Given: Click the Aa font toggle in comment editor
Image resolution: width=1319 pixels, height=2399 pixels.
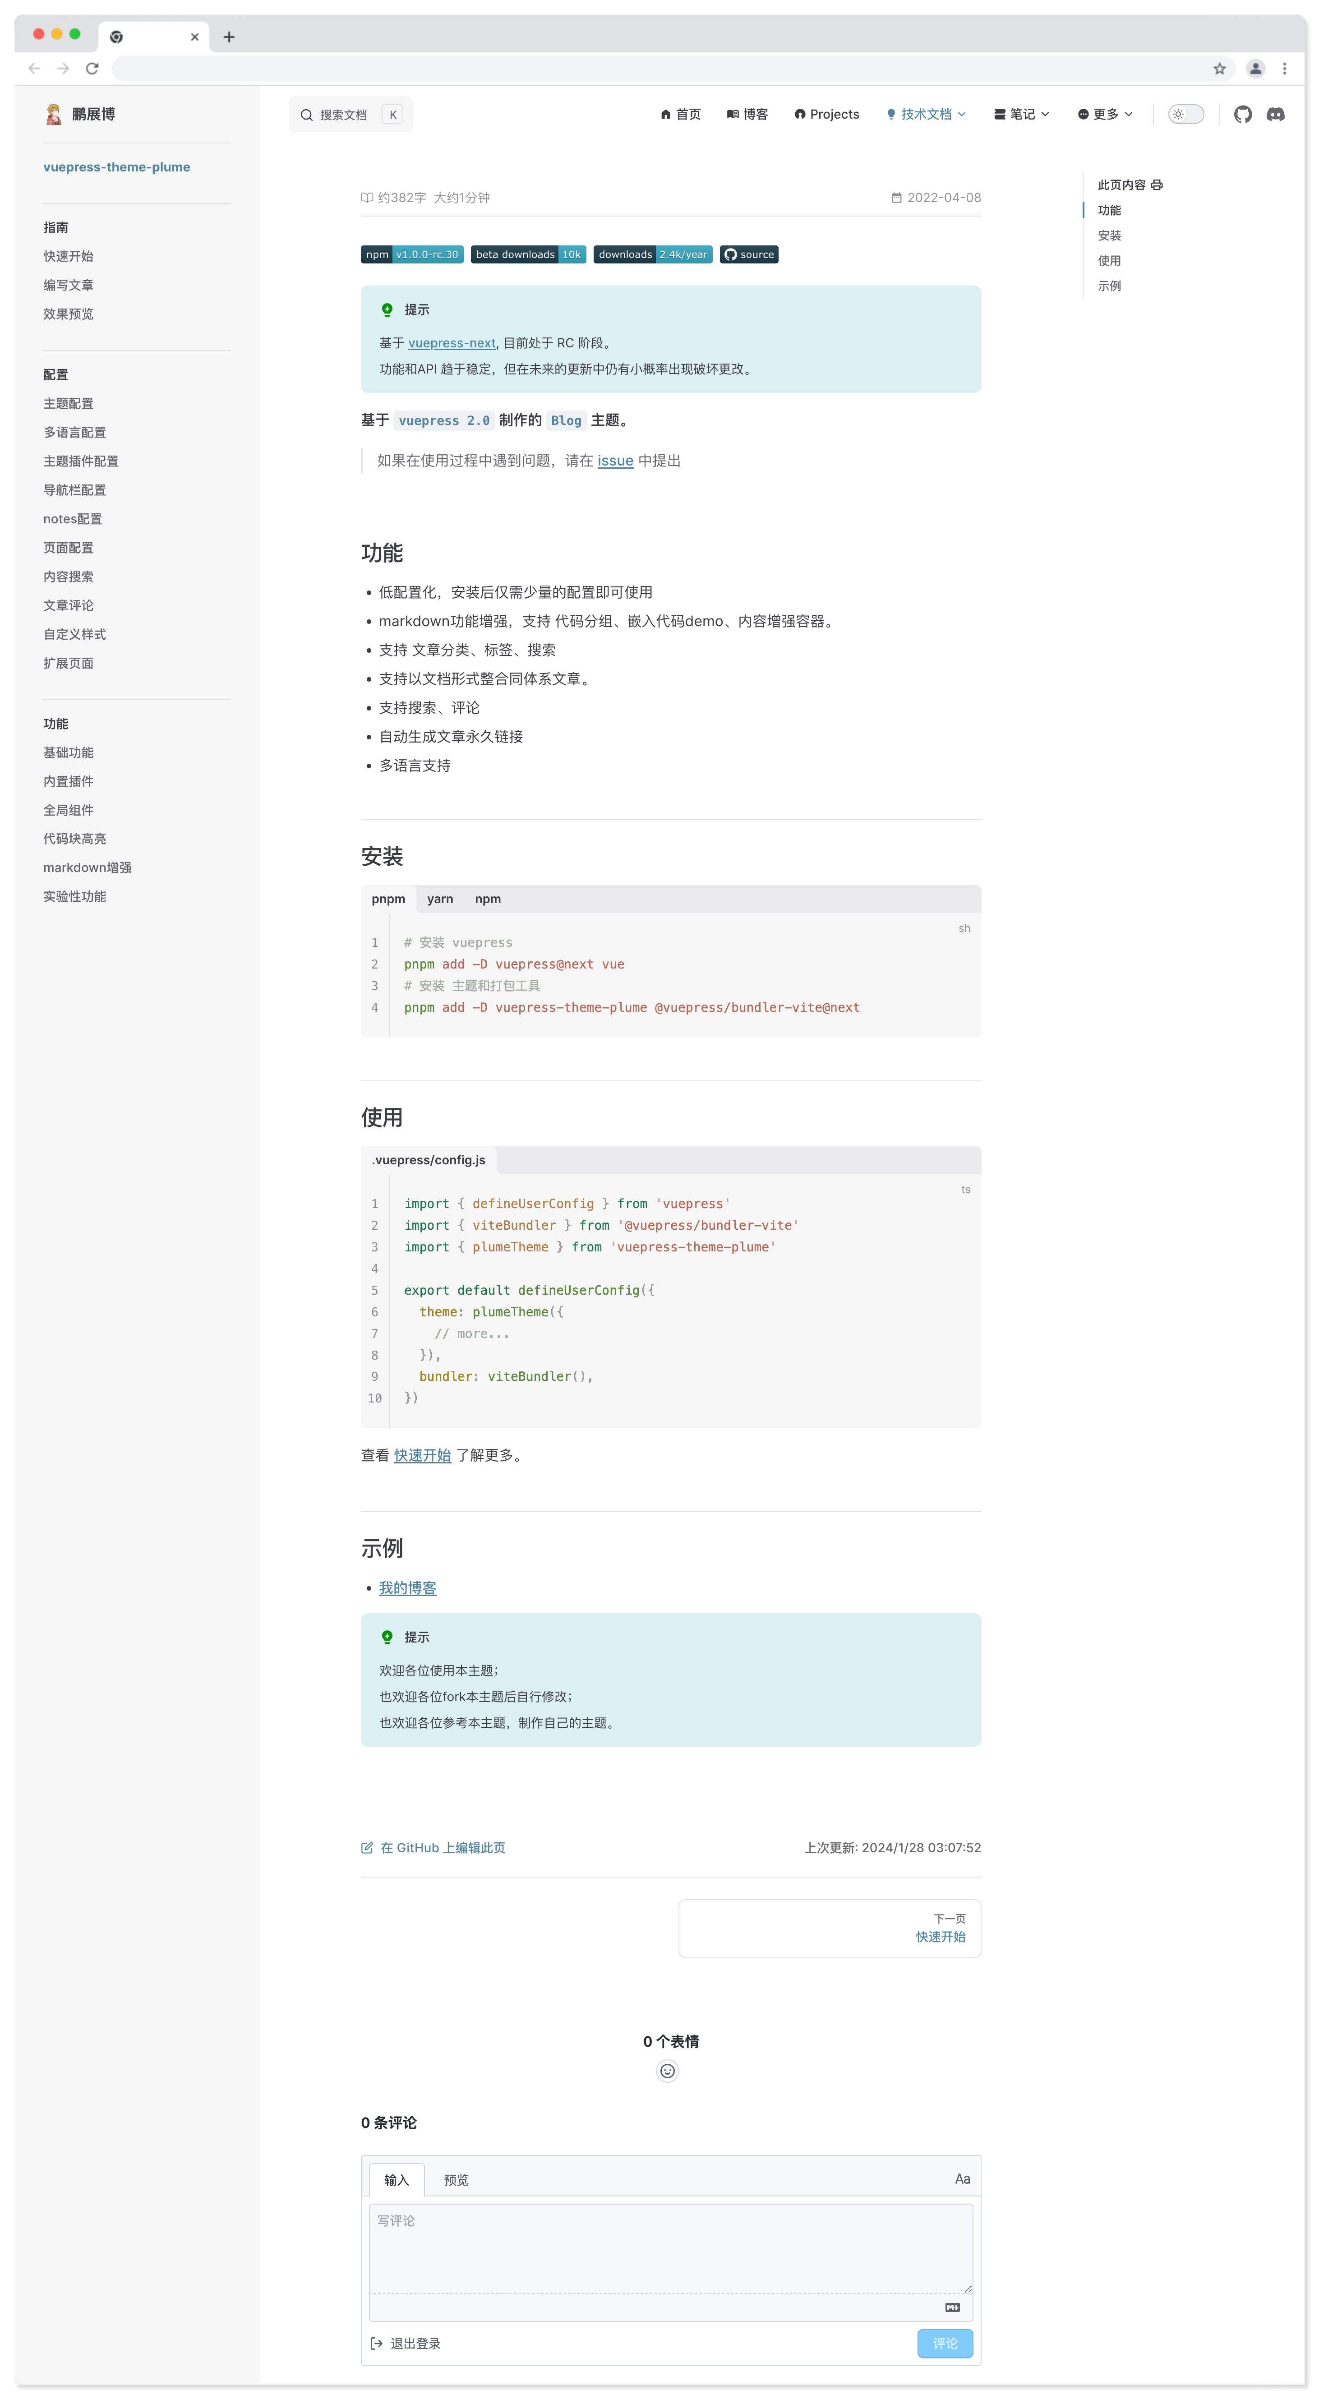Looking at the screenshot, I should (961, 2179).
